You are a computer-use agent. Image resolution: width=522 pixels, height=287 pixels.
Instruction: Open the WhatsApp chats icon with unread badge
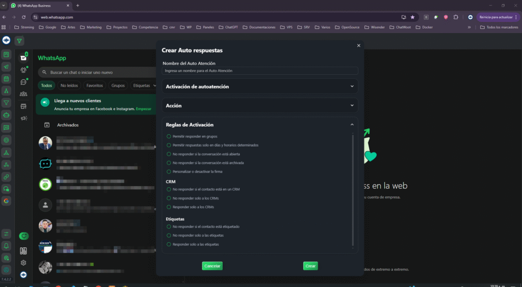point(23,58)
